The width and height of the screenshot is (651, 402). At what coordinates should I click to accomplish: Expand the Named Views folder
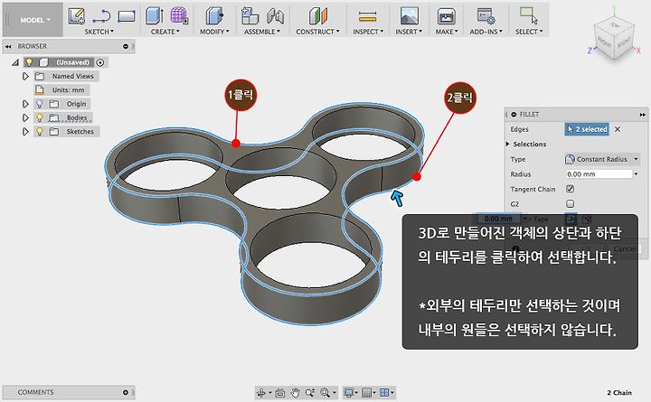pos(25,76)
